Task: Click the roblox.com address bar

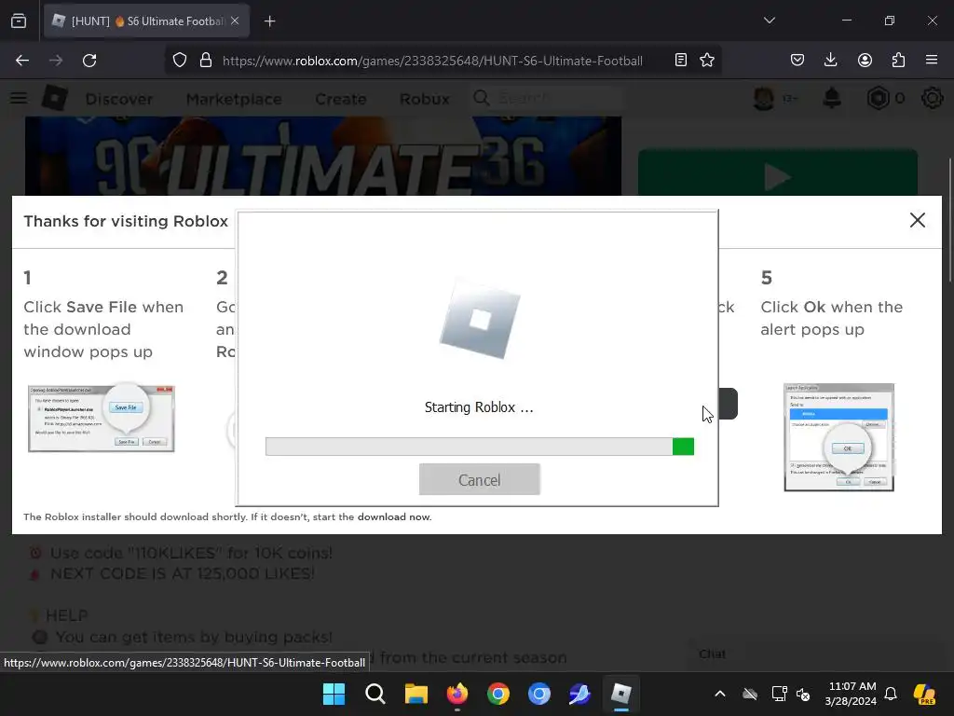Action: coord(432,61)
